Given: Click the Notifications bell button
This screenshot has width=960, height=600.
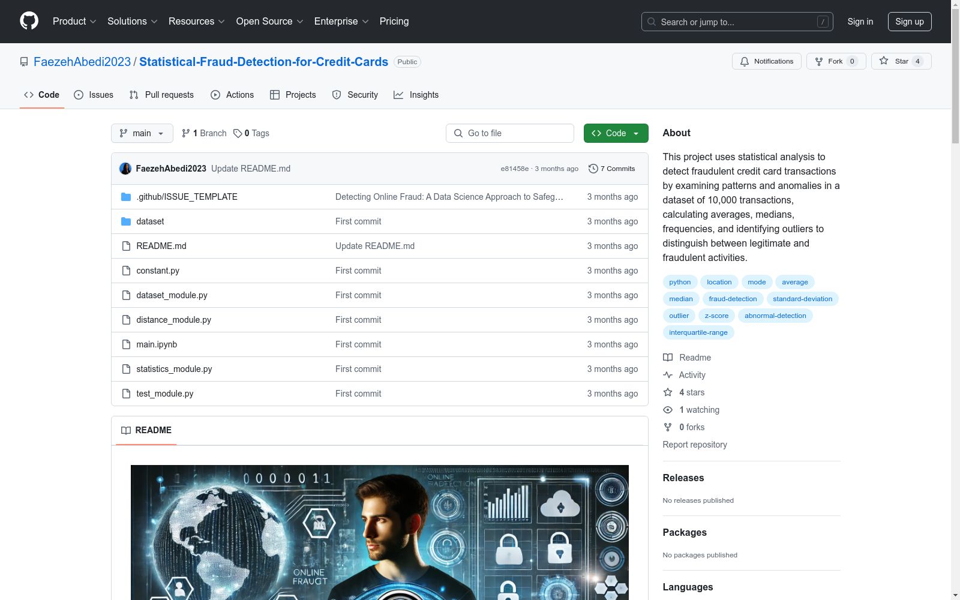Looking at the screenshot, I should tap(766, 61).
